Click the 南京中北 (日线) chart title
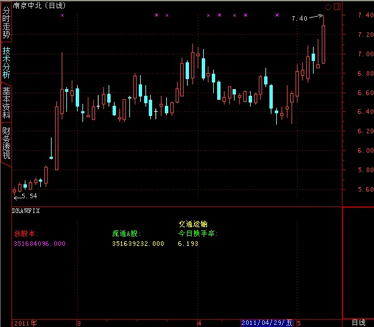The image size is (374, 327). (x=40, y=5)
